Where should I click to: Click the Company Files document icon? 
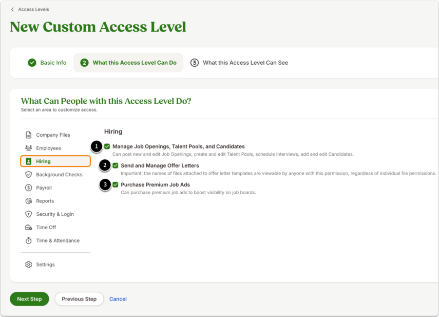[x=29, y=135]
